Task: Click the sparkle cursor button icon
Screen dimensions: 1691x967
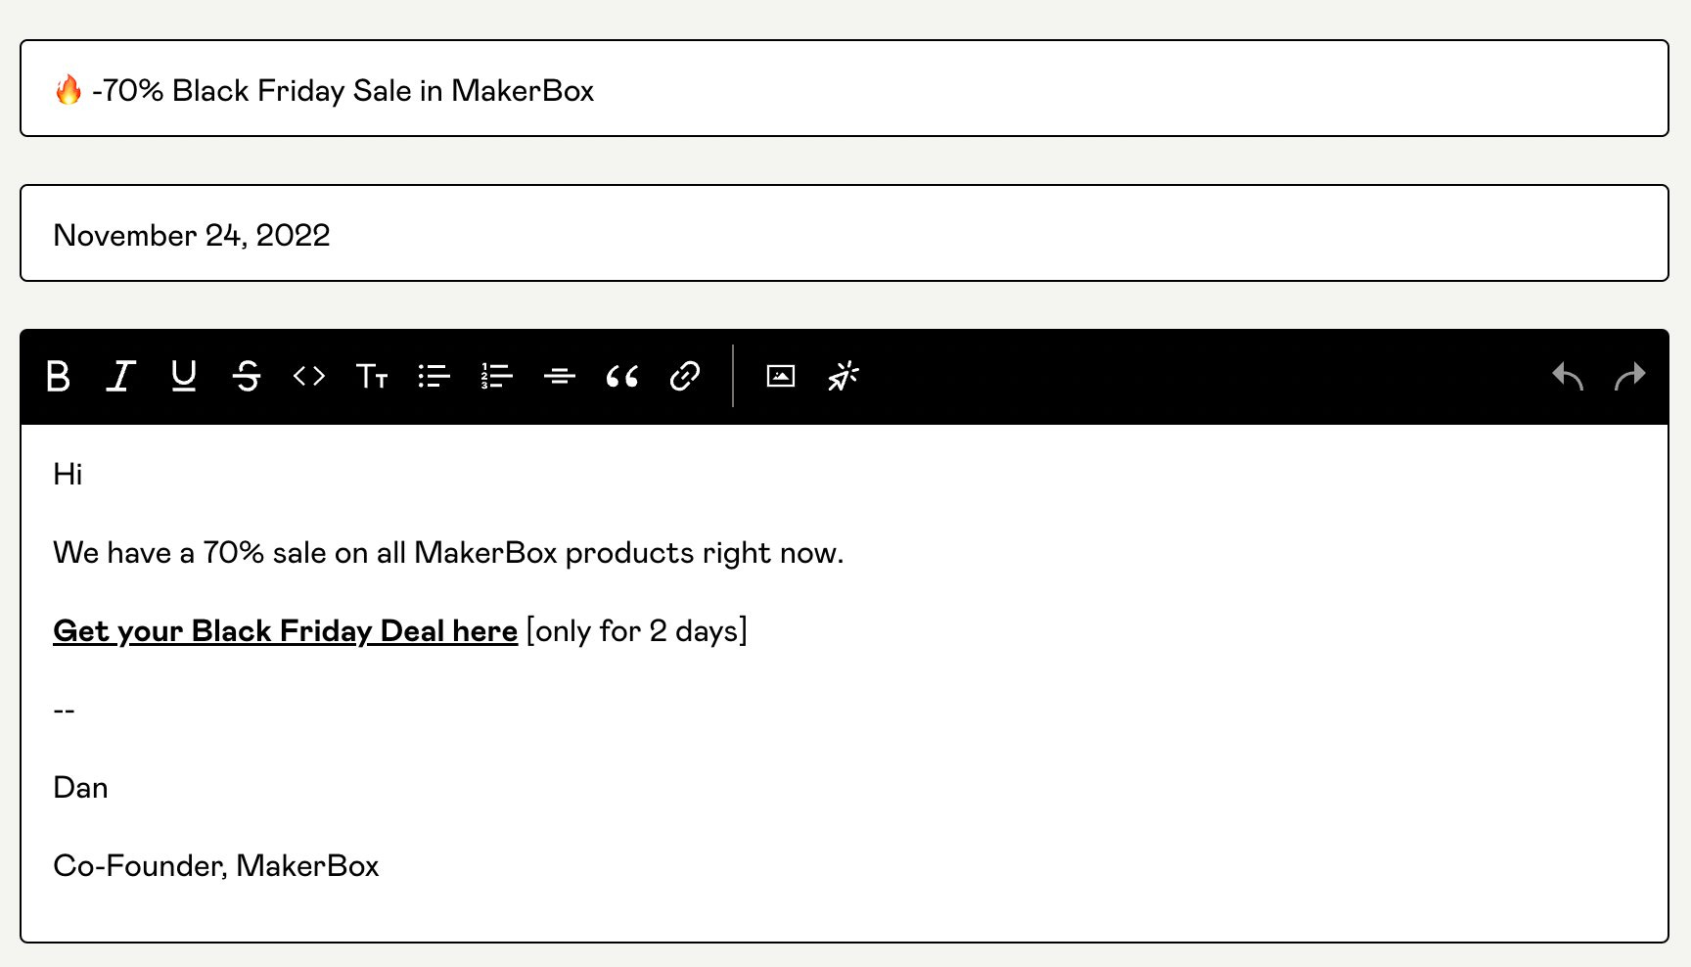Action: click(x=844, y=376)
